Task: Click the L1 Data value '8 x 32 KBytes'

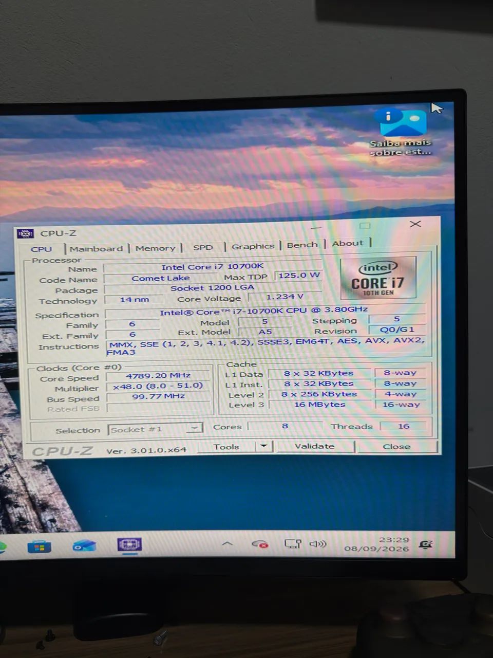Action: point(319,373)
